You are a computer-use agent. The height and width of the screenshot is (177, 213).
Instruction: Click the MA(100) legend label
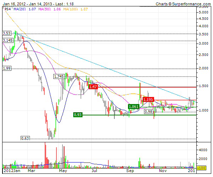click(x=70, y=9)
